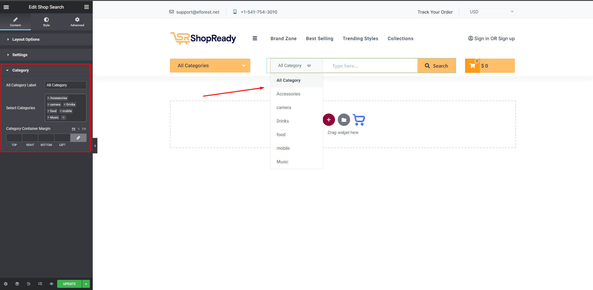Open page settings gear icon
The height and width of the screenshot is (290, 593).
click(6, 284)
